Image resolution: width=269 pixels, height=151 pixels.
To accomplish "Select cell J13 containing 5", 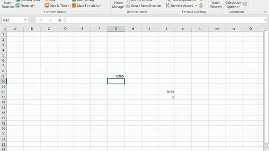I will (166, 97).
